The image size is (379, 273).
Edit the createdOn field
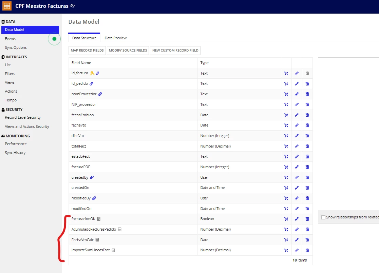click(297, 188)
